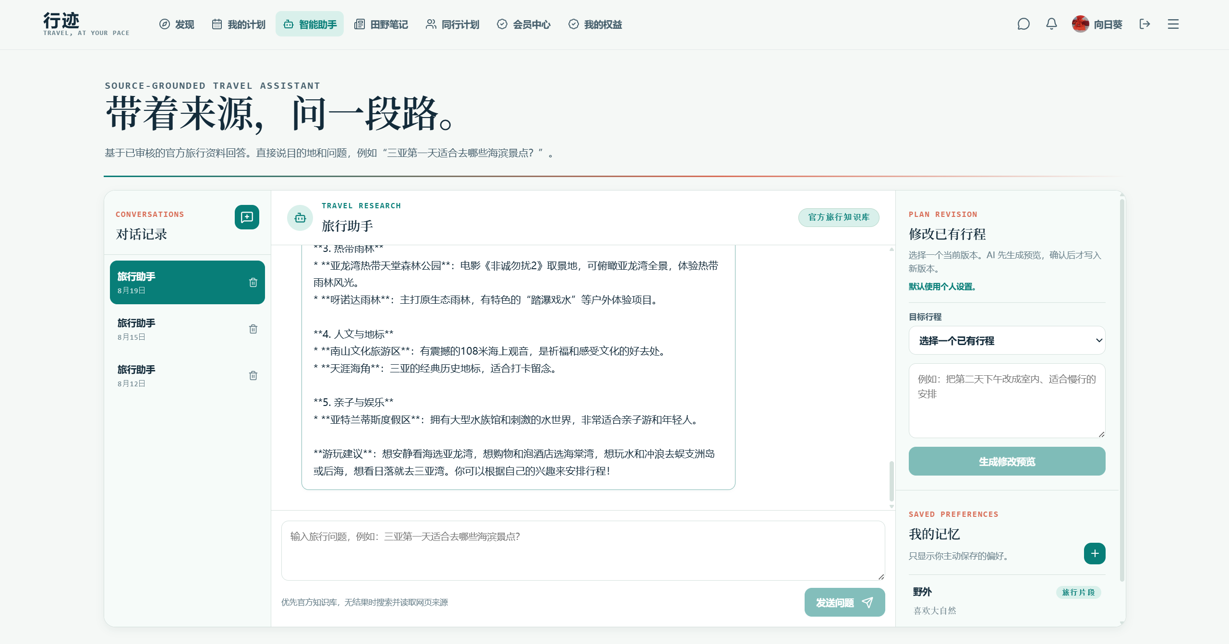The width and height of the screenshot is (1229, 644).
Task: Click the 生成修改预览 button
Action: [1007, 462]
